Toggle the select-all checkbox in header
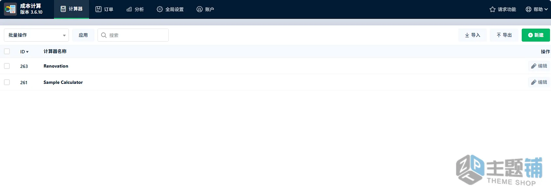 (x=7, y=51)
